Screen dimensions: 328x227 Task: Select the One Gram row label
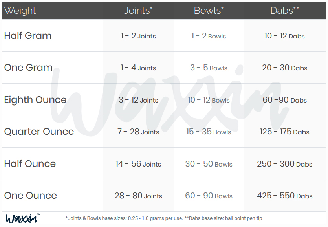[28, 68]
